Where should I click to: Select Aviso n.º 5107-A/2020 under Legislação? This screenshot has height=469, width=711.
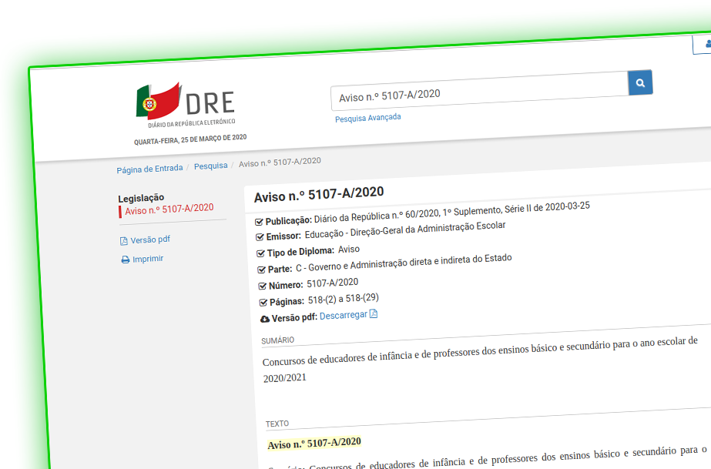[167, 208]
